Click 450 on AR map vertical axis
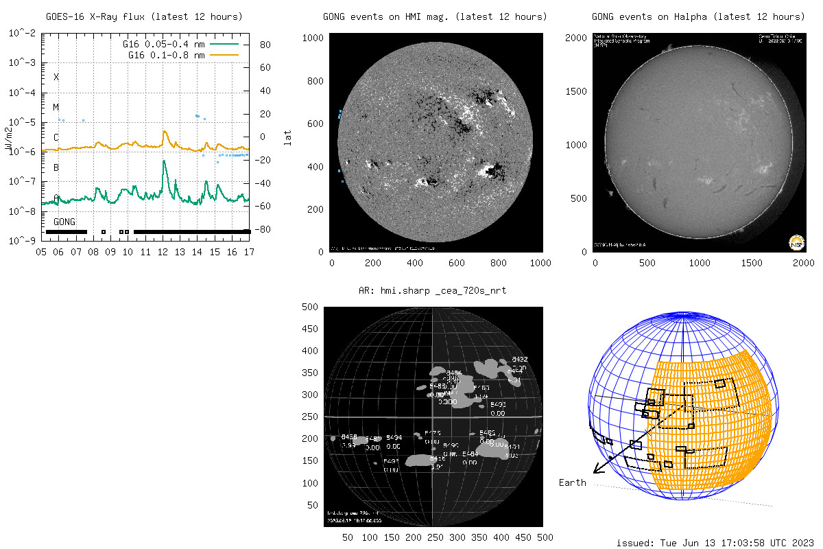 click(x=311, y=329)
